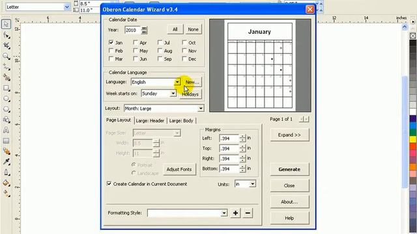The image size is (417, 234).
Task: Select the Zoom magnifier tool
Action: click(x=6, y=57)
